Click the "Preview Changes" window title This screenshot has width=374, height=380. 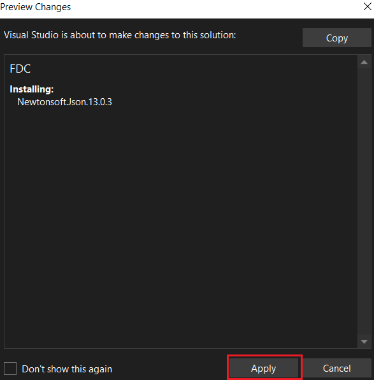36,7
